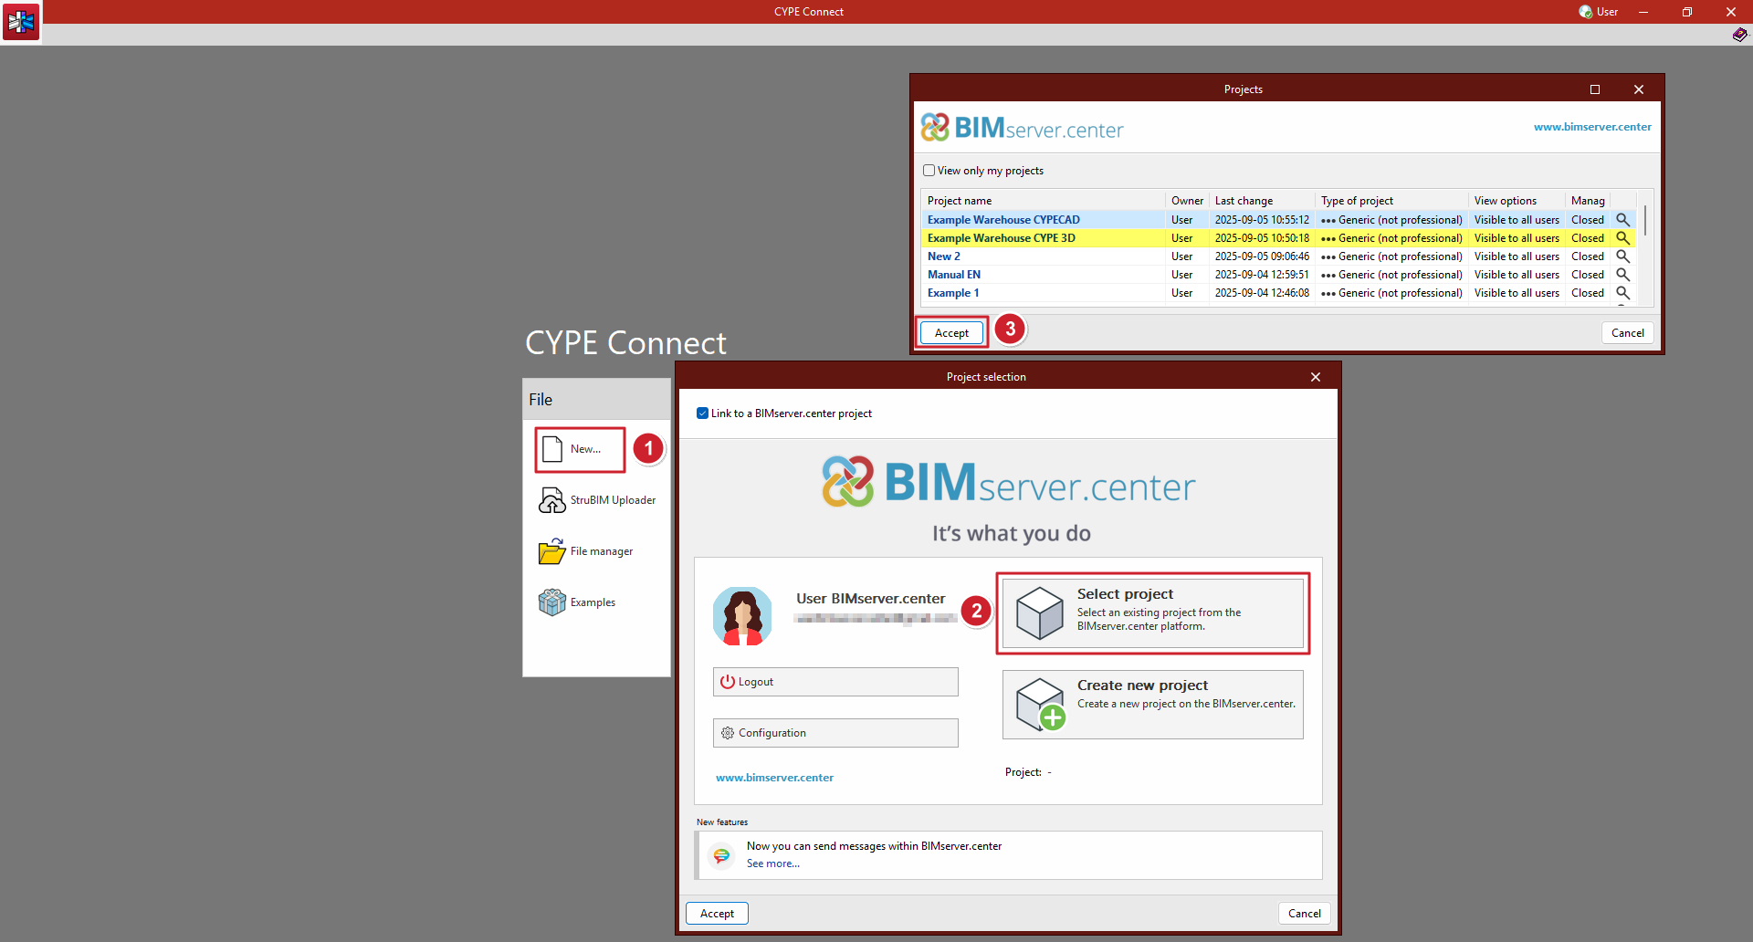Open the See more... link
This screenshot has width=1753, height=942.
772,863
